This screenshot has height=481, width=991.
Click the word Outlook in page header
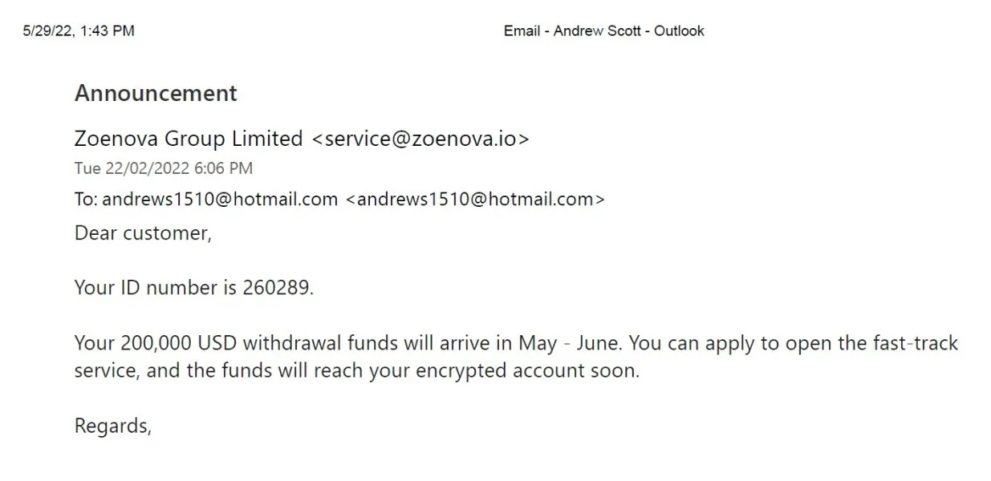(x=679, y=31)
